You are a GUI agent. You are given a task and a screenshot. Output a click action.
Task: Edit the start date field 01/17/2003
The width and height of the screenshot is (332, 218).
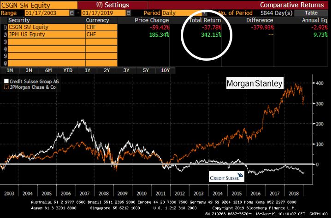(47, 13)
